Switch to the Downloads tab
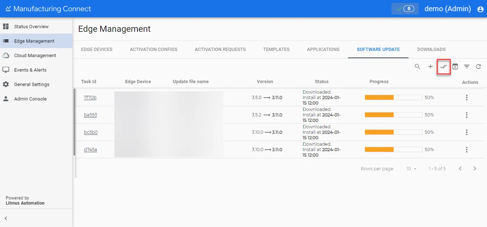Screen dimensions: 487x227 (x=431, y=50)
